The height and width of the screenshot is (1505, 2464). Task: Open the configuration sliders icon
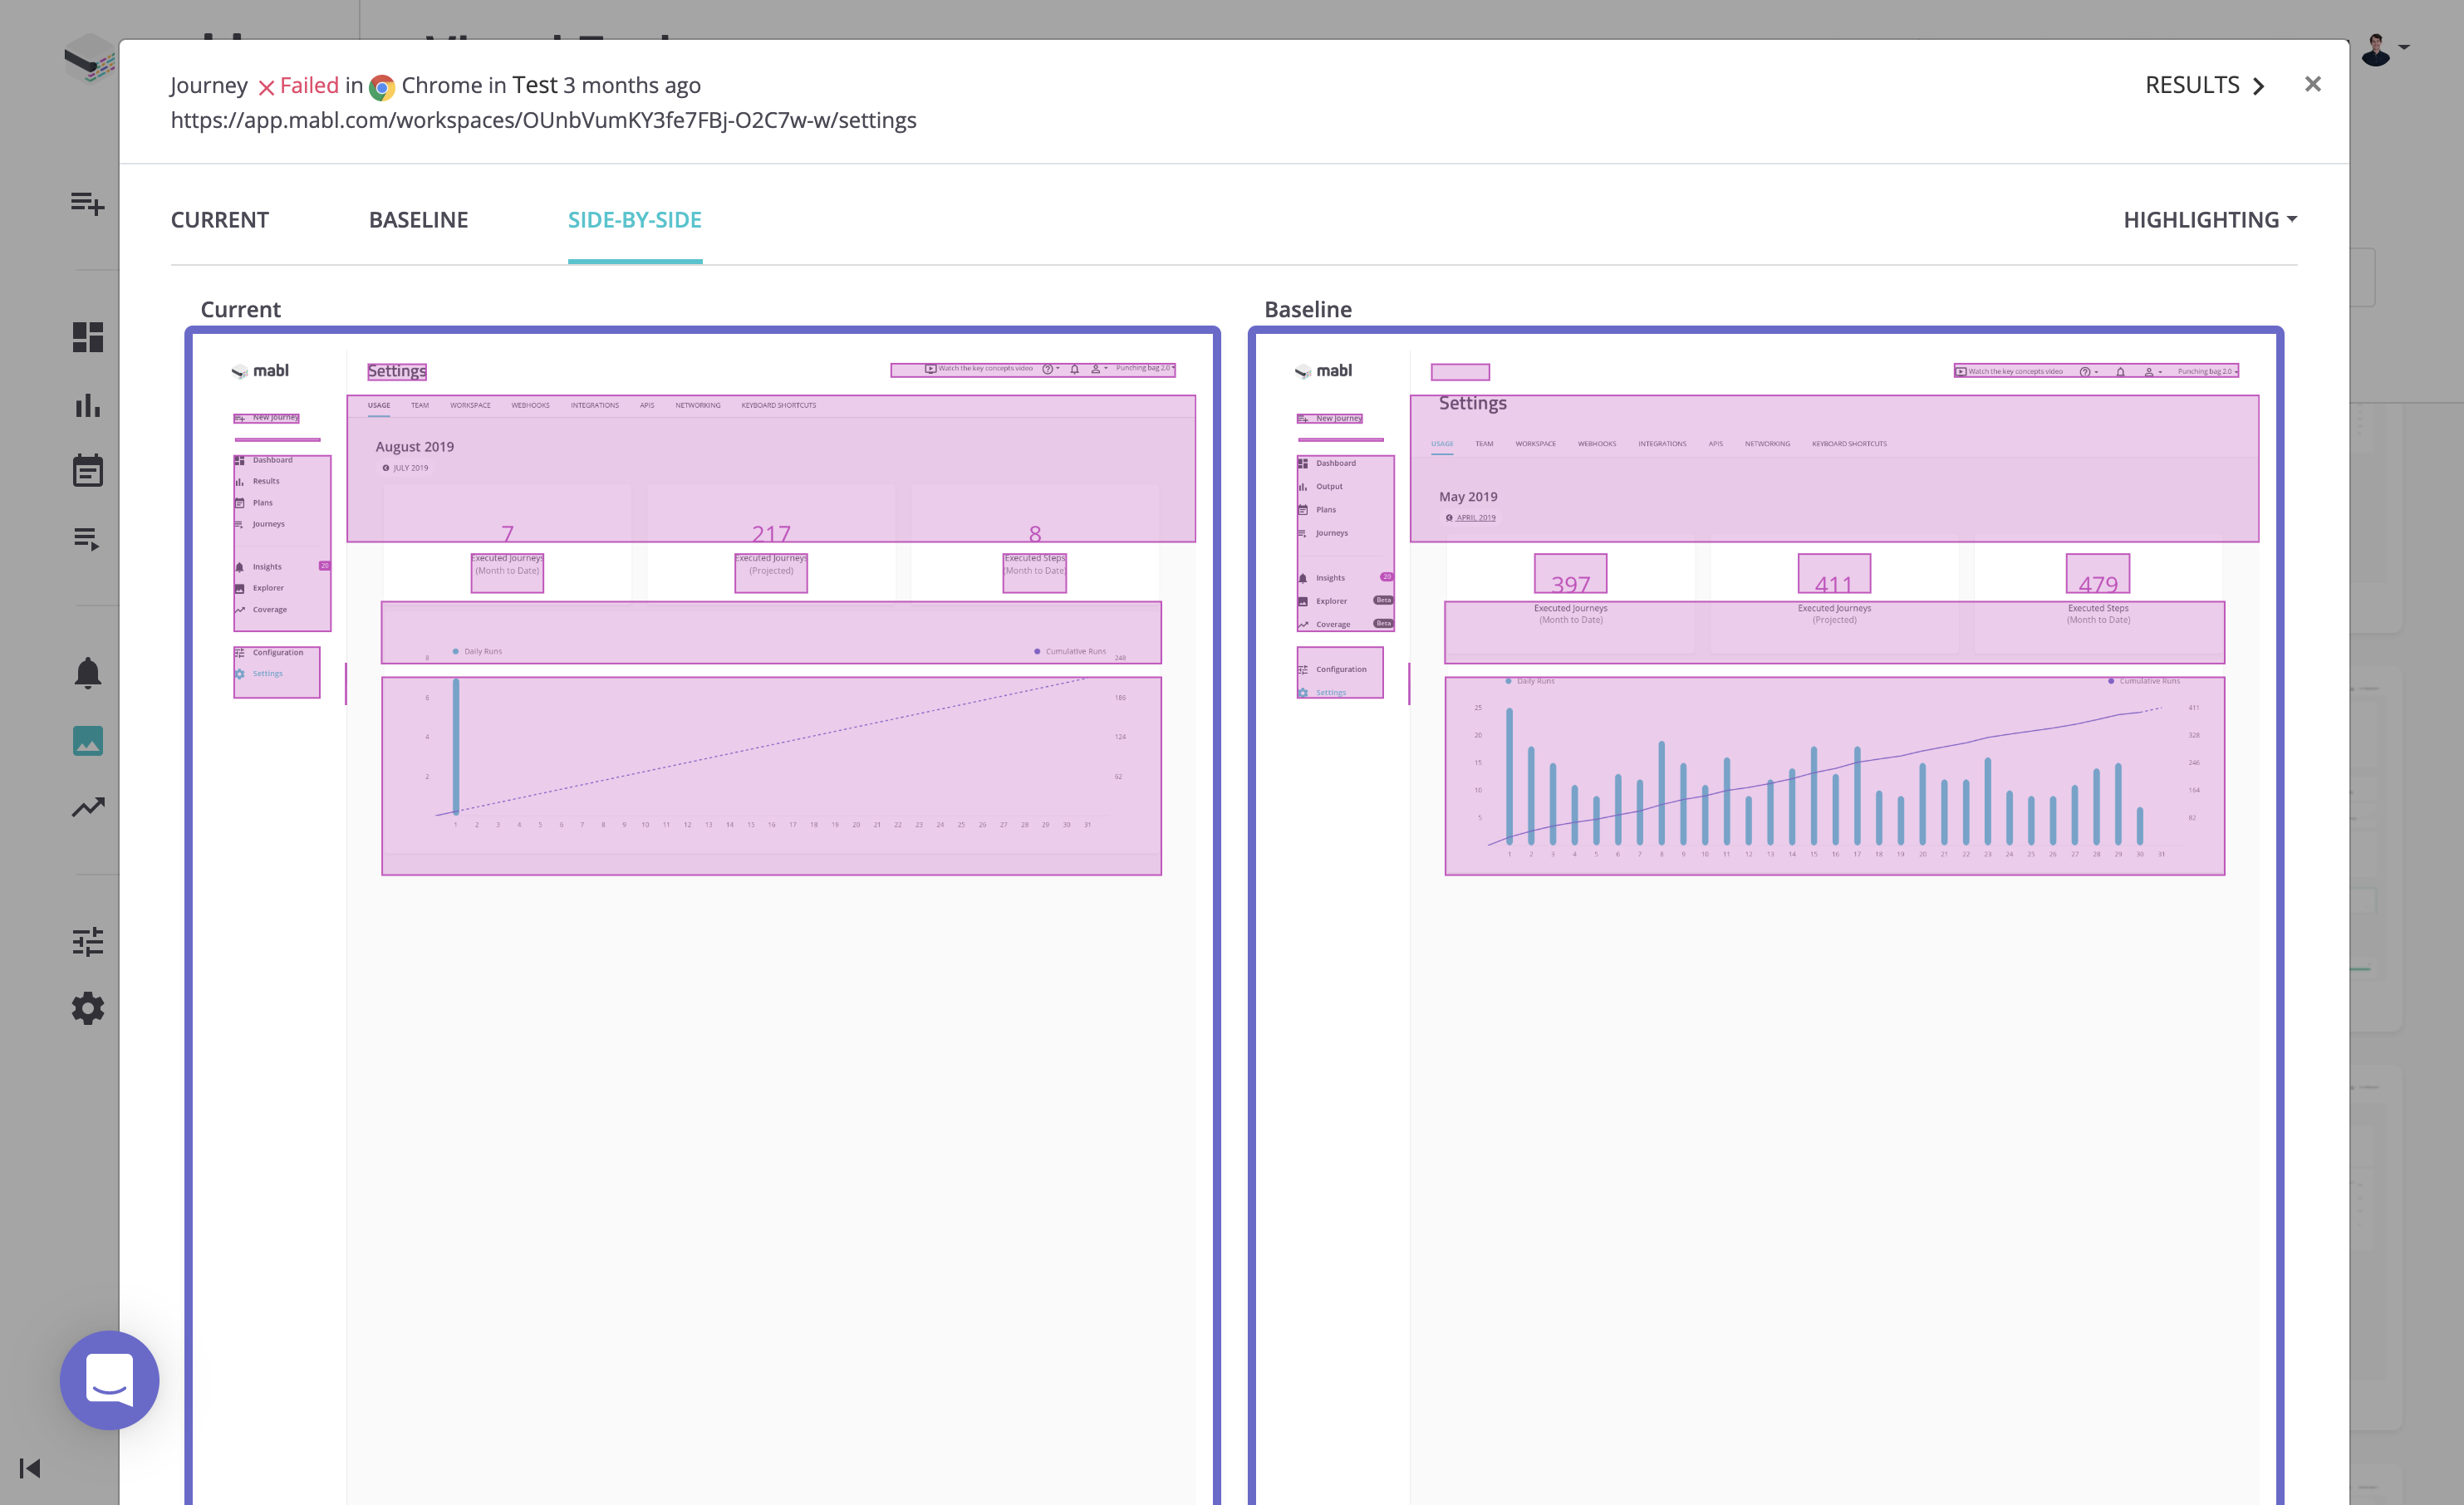[x=87, y=941]
